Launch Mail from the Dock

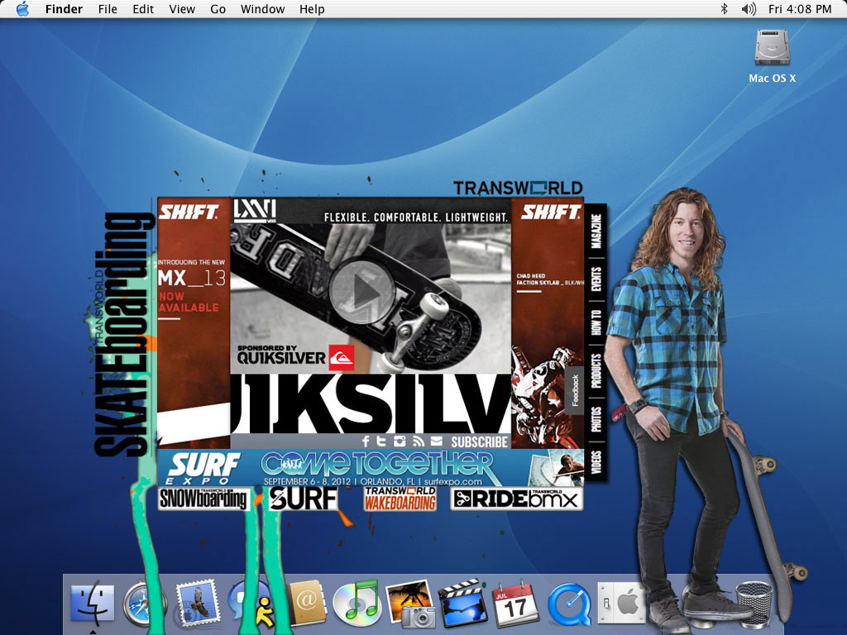click(197, 602)
